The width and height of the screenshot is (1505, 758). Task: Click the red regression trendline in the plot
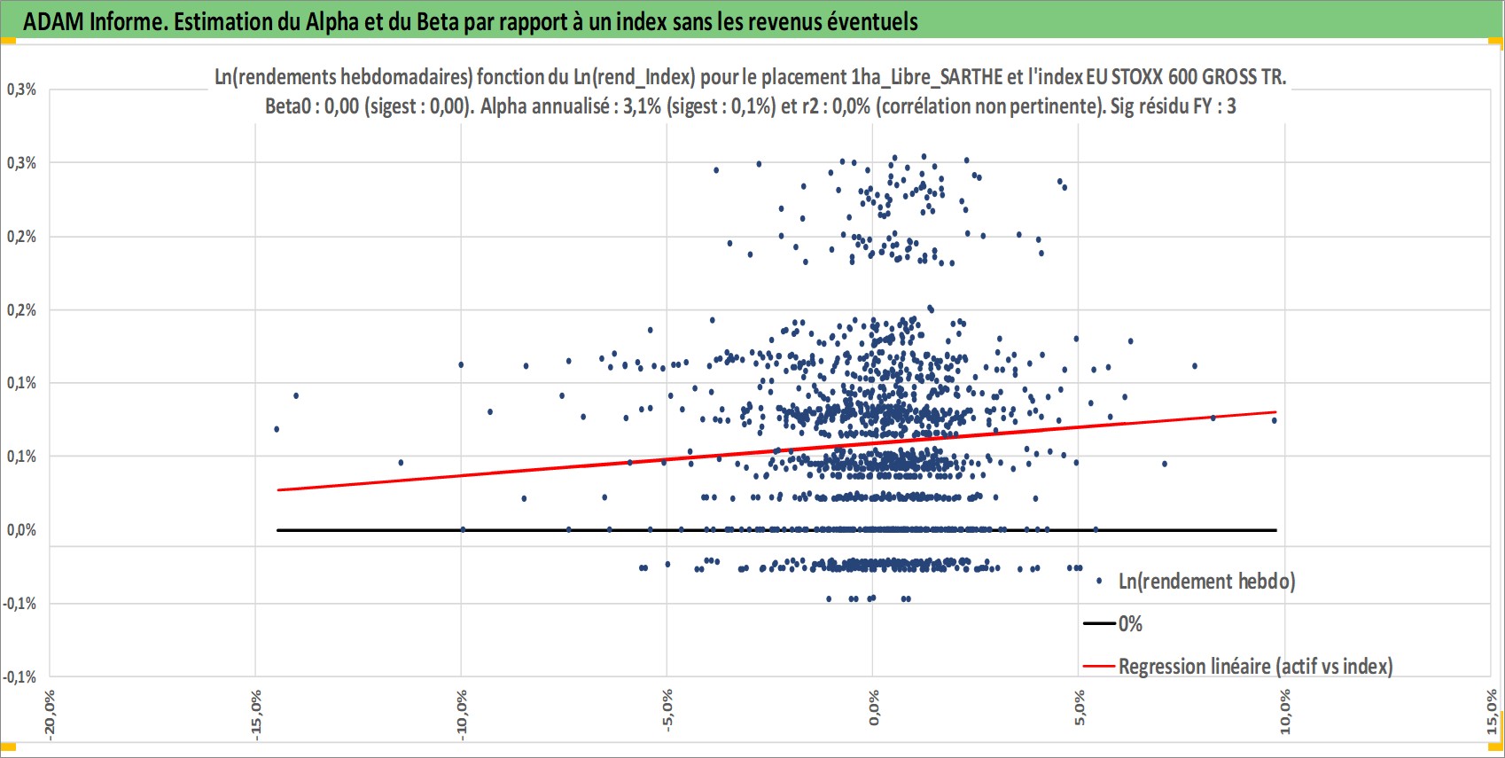pyautogui.click(x=776, y=451)
